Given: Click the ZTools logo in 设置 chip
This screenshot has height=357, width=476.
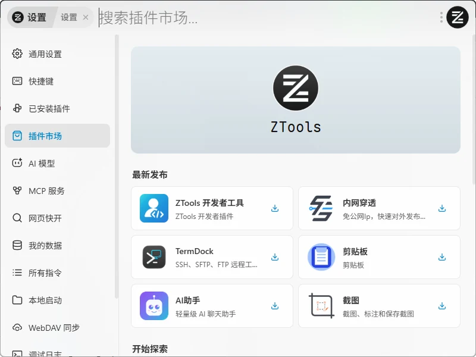Looking at the screenshot, I should pyautogui.click(x=18, y=17).
